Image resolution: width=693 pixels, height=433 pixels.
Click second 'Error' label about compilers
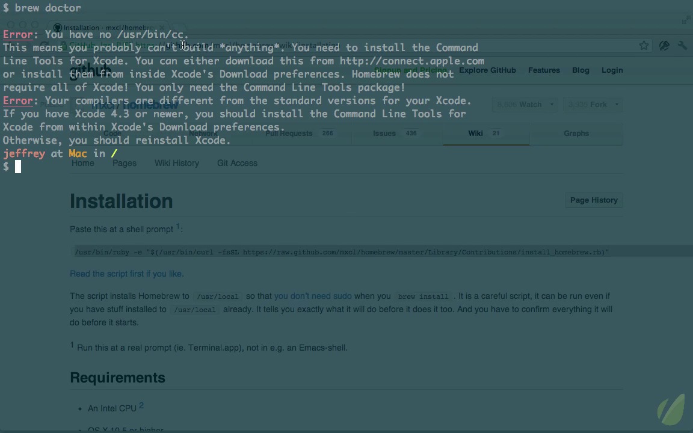tap(17, 101)
